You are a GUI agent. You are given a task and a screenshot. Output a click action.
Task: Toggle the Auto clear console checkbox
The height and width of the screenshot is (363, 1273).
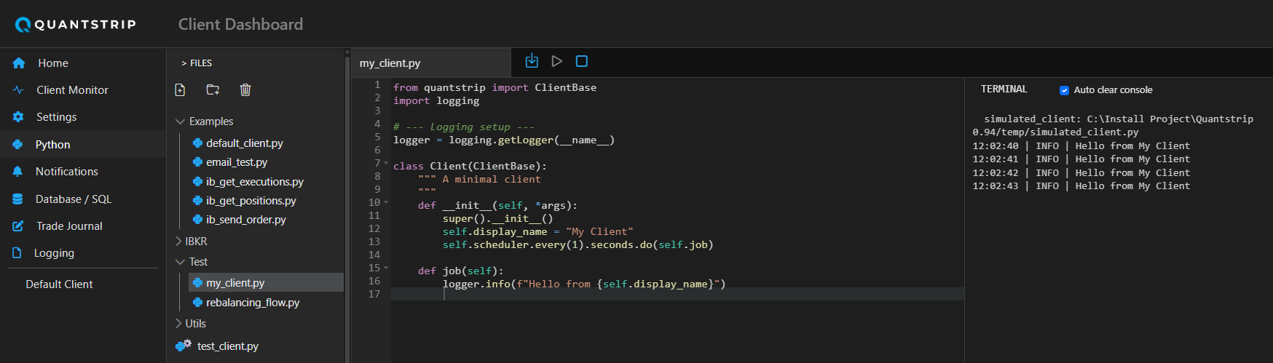(x=1064, y=90)
